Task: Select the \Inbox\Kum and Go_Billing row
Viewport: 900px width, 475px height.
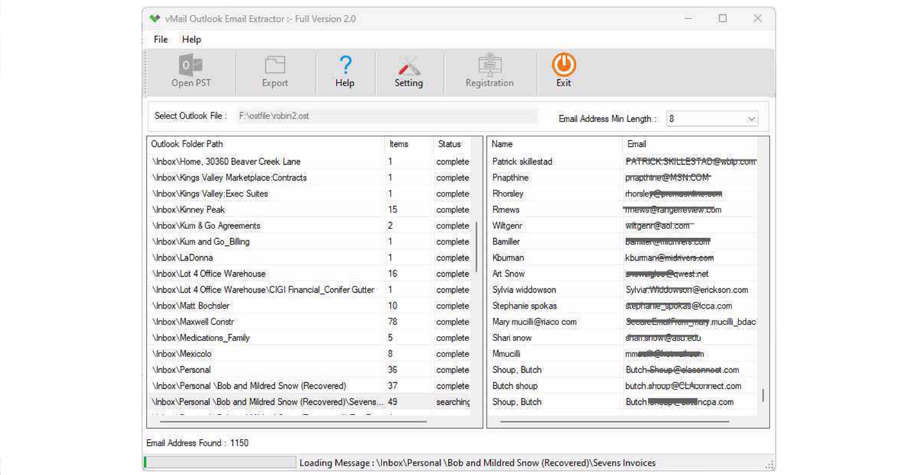Action: point(309,242)
